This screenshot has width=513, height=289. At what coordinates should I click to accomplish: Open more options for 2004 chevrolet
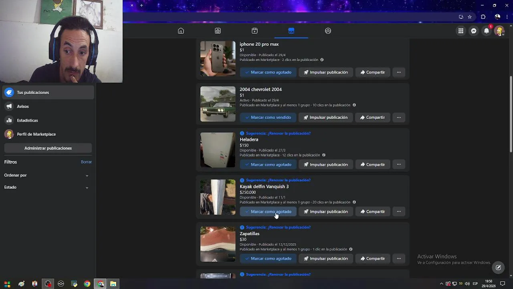coord(399,118)
